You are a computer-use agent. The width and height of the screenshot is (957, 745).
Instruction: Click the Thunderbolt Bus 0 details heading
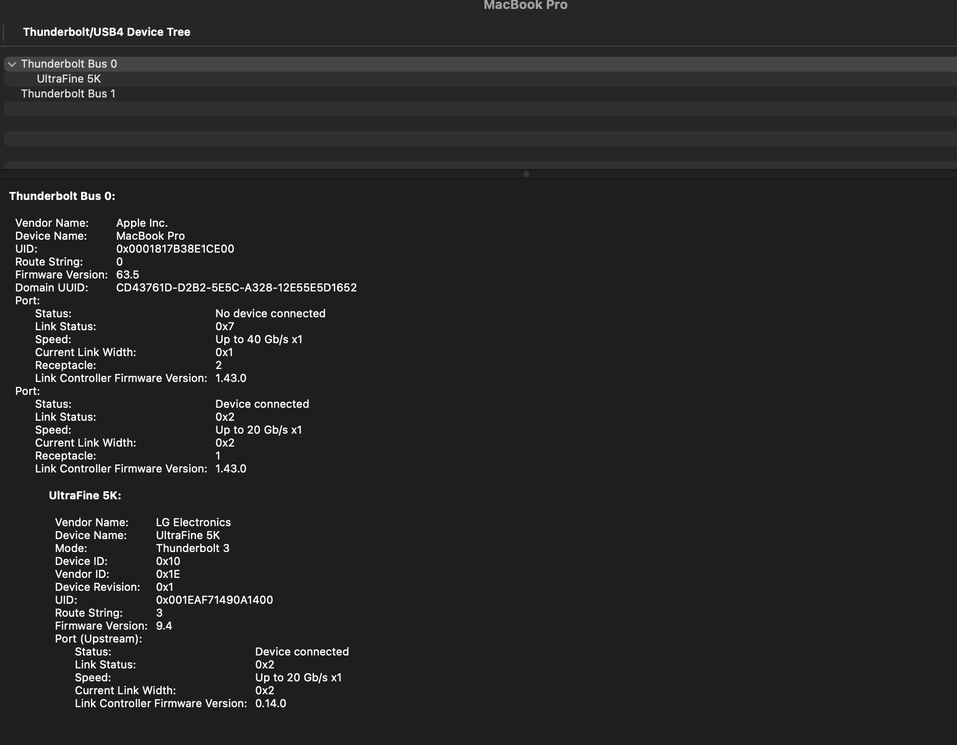(x=62, y=196)
